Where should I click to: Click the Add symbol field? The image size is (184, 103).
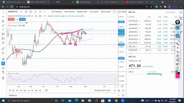[x=170, y=12]
